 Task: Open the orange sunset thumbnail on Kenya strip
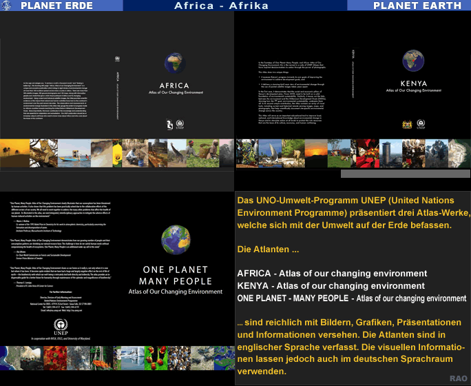(316, 153)
